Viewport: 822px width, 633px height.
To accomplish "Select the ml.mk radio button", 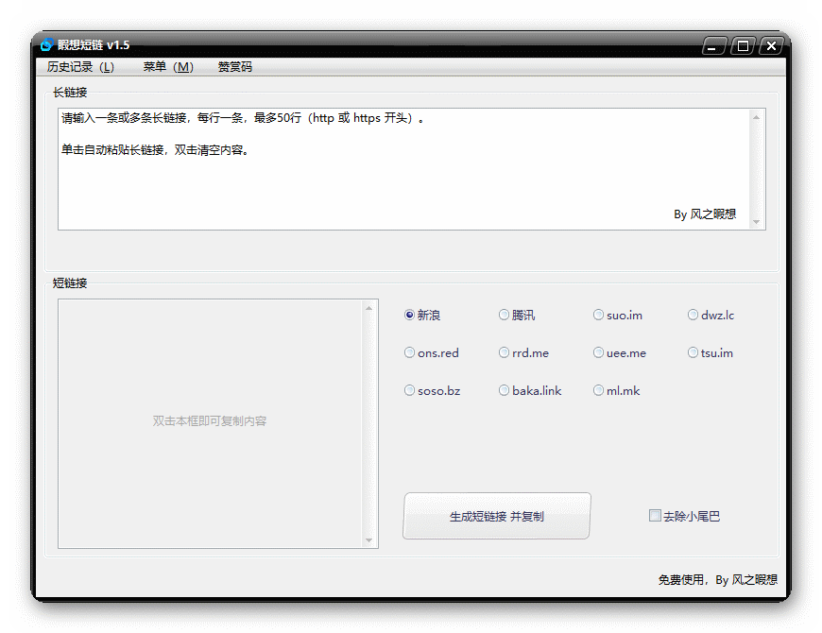I will (x=599, y=391).
